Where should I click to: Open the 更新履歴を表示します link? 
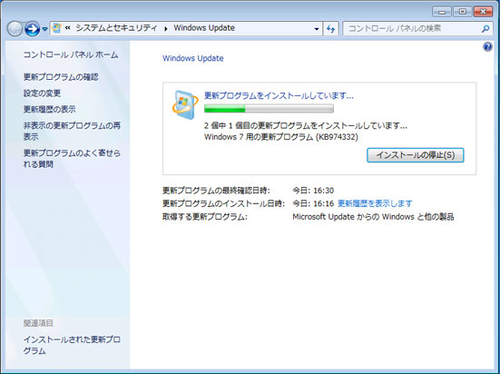[x=375, y=203]
